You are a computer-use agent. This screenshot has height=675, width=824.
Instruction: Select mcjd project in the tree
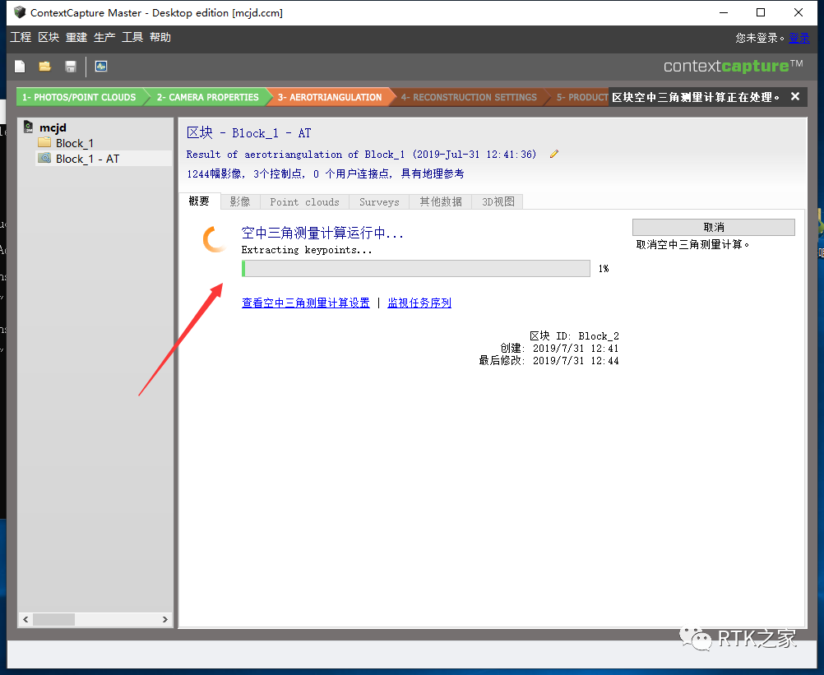click(53, 127)
